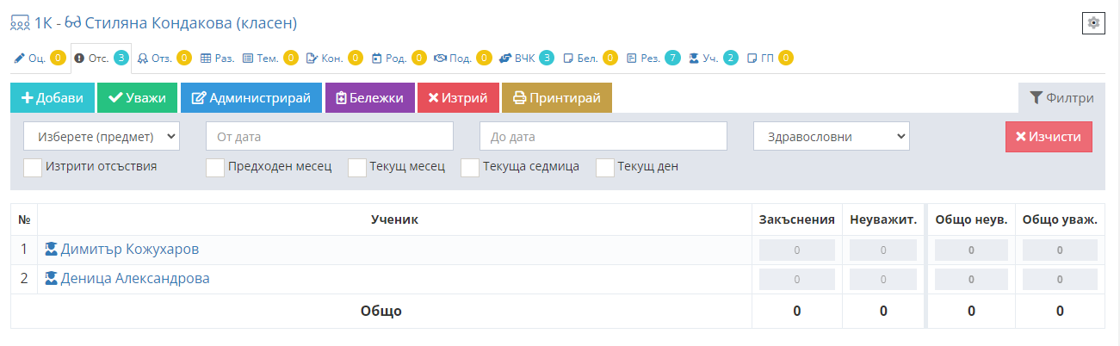Expand the Изберете (предмет) dropdown

pyautogui.click(x=102, y=136)
